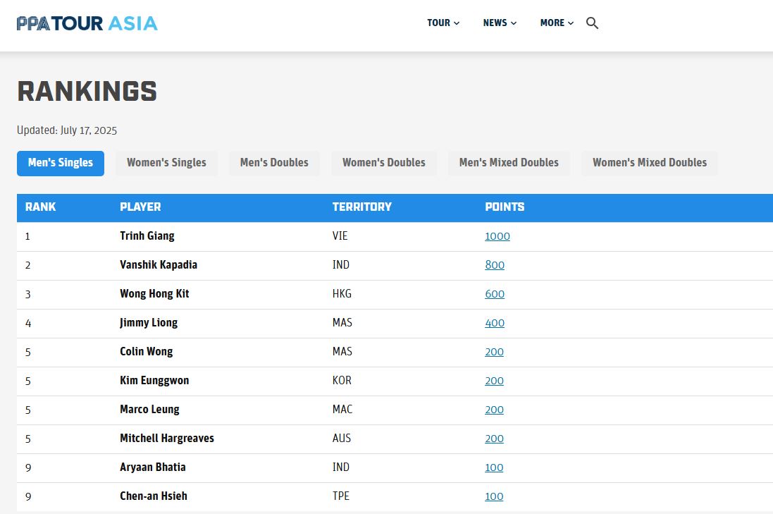Open Vanshik Kapadia's 800 points link
This screenshot has width=773, height=514.
point(495,265)
